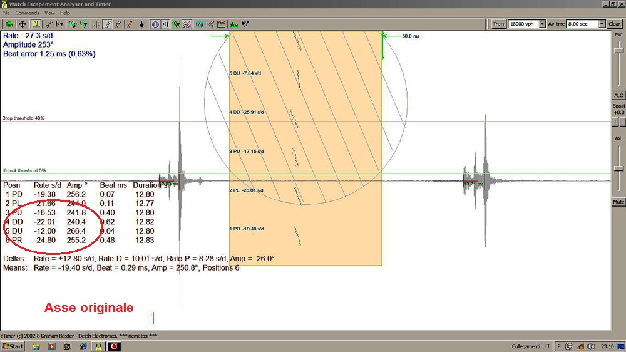Click the Windows Start button
Screen dimensions: 626x352
tap(13, 346)
